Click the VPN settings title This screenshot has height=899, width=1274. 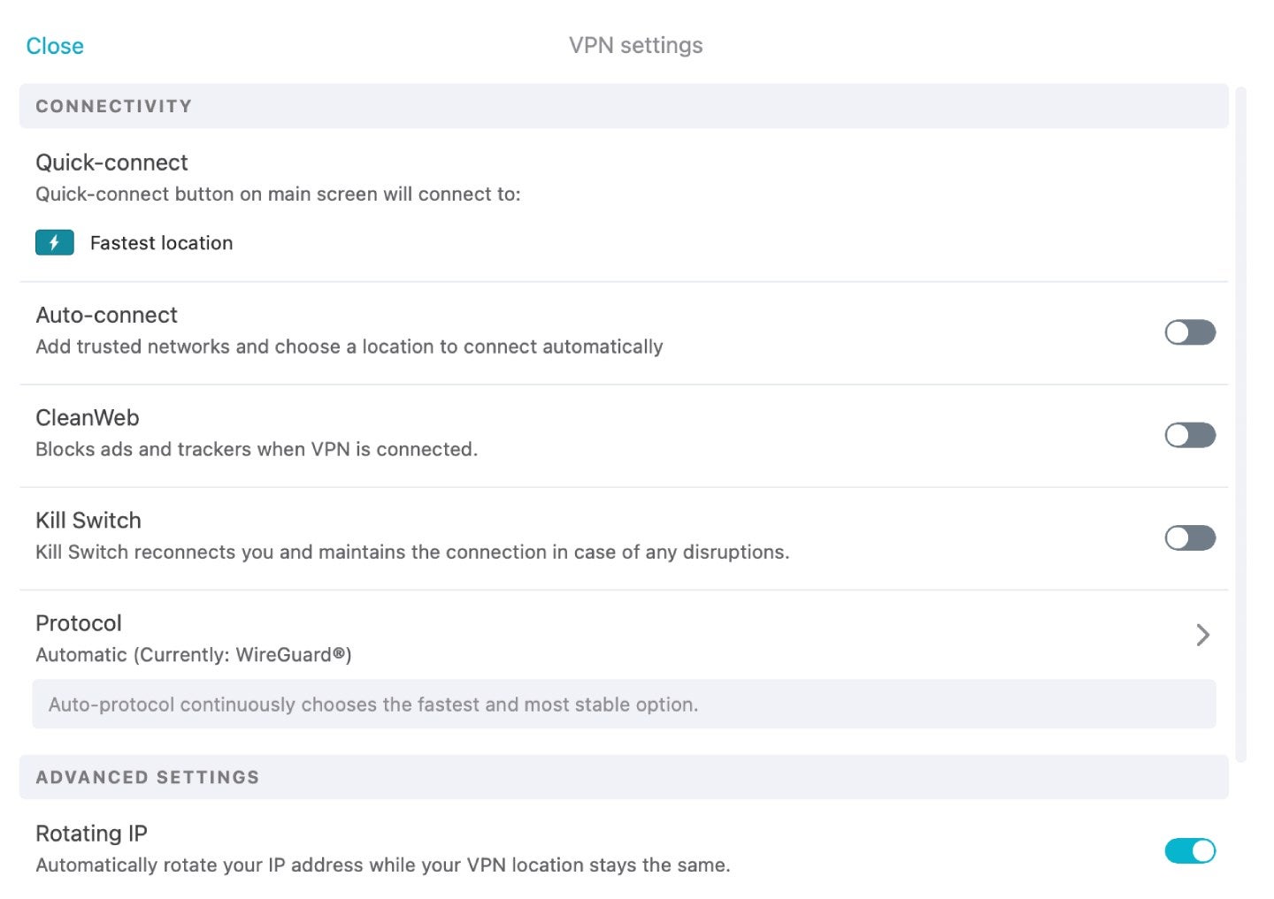click(x=636, y=45)
